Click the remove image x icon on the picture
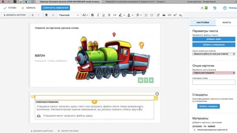This screenshot has height=133, width=237. pos(151,80)
